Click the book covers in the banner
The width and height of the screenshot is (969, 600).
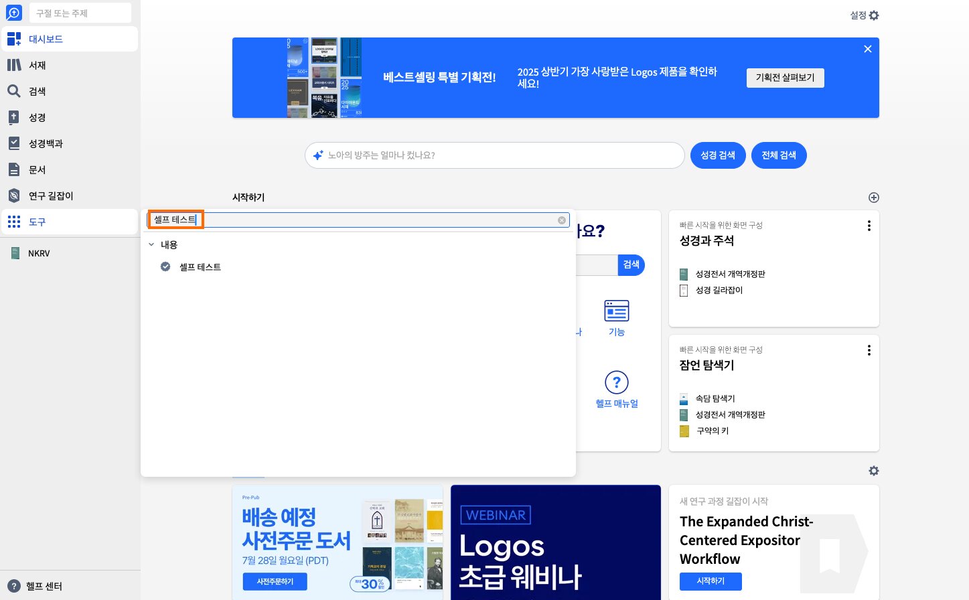tap(325, 78)
